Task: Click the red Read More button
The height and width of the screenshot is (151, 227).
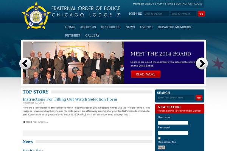Action: (146, 74)
